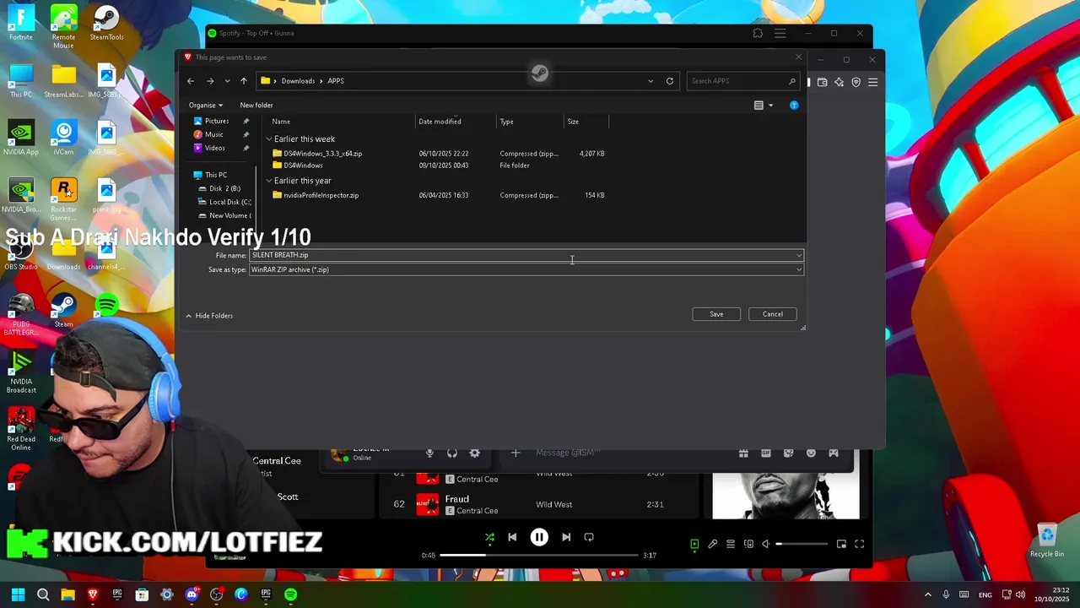Expand the view options dropdown arrow
This screenshot has height=608, width=1080.
[x=770, y=106]
